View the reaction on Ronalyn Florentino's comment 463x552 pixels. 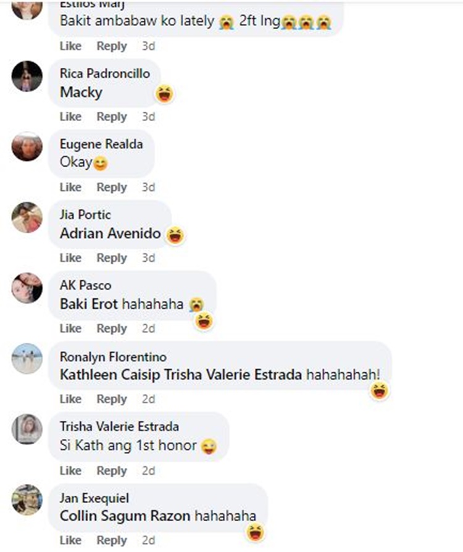pos(380,391)
